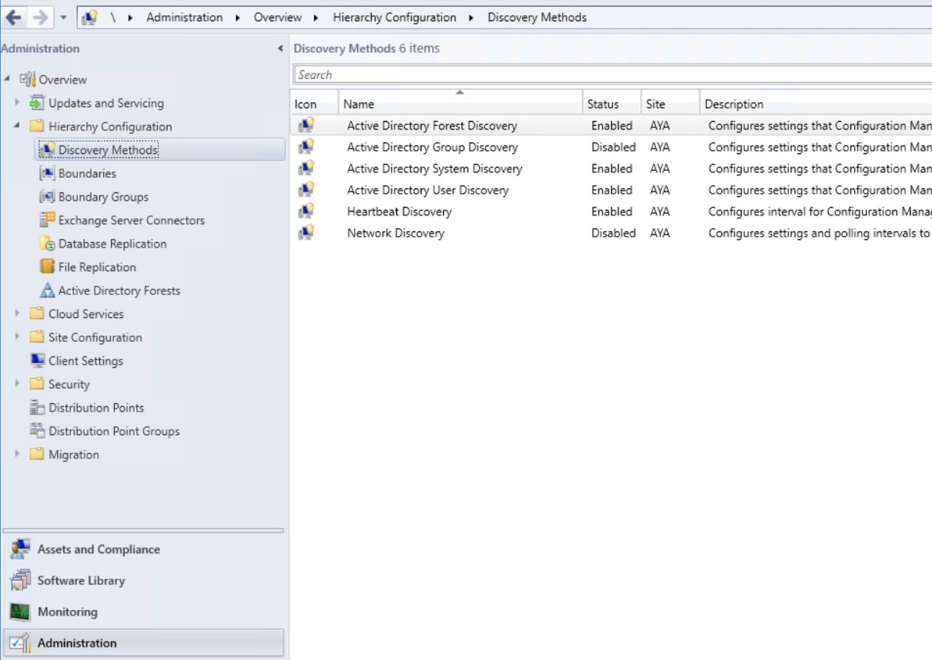
Task: Click the Boundaries tree icon
Action: [47, 173]
